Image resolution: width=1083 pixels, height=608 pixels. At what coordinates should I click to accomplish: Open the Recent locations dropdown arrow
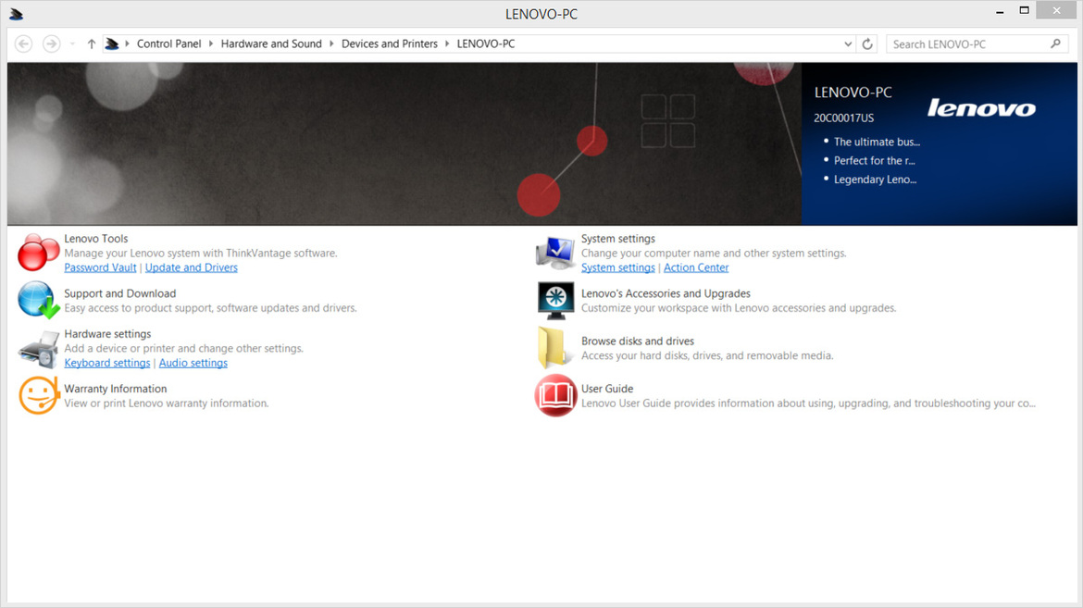pos(72,43)
